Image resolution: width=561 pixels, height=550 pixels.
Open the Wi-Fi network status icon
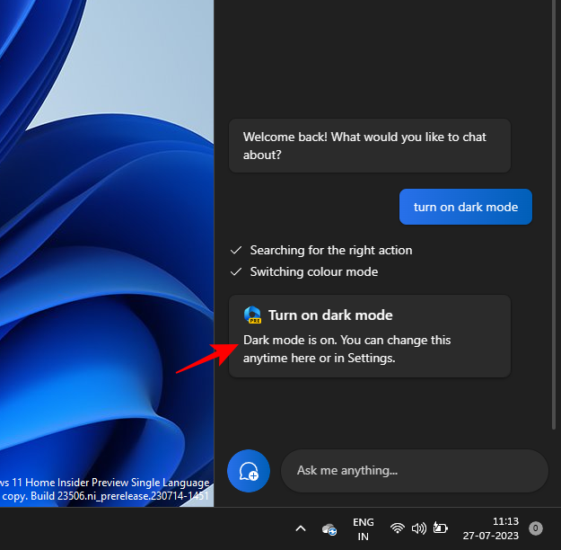pyautogui.click(x=397, y=528)
